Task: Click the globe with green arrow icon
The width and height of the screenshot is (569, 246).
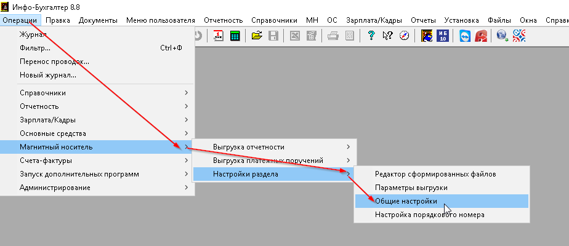Action: click(502, 36)
